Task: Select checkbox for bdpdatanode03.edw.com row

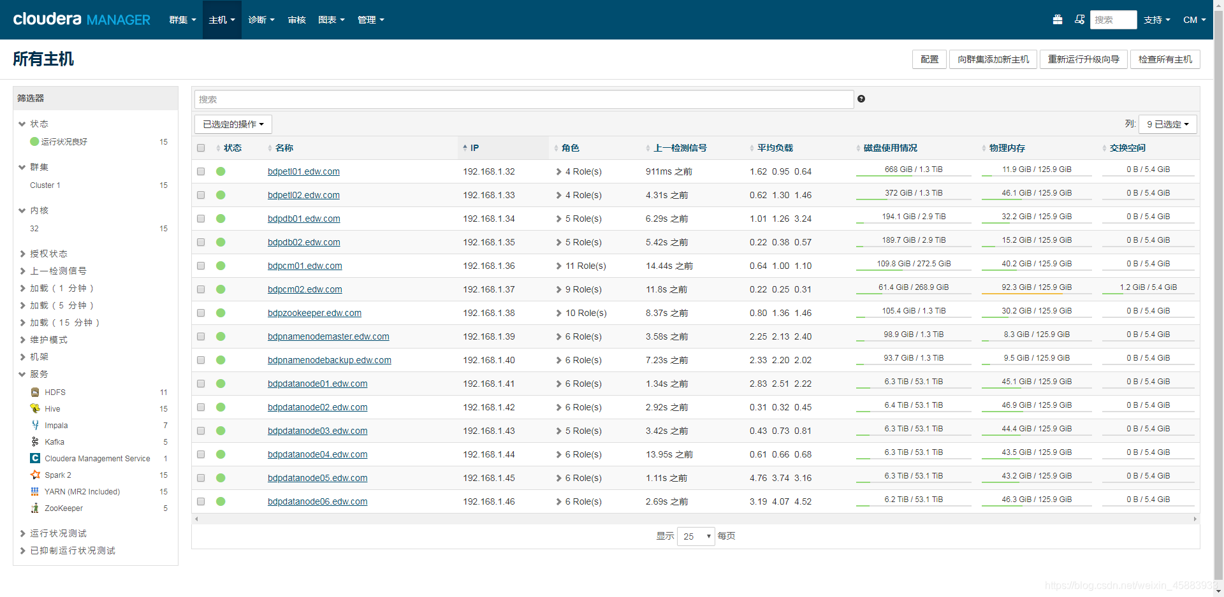Action: (x=201, y=431)
